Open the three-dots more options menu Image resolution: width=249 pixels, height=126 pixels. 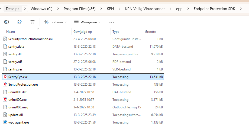[112, 22]
